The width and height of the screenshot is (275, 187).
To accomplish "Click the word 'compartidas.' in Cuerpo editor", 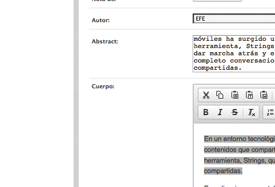I will [x=223, y=171].
